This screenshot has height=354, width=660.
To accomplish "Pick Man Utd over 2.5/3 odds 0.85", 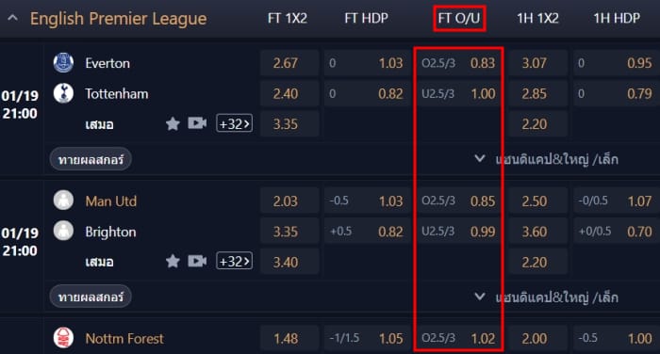I will tap(459, 201).
